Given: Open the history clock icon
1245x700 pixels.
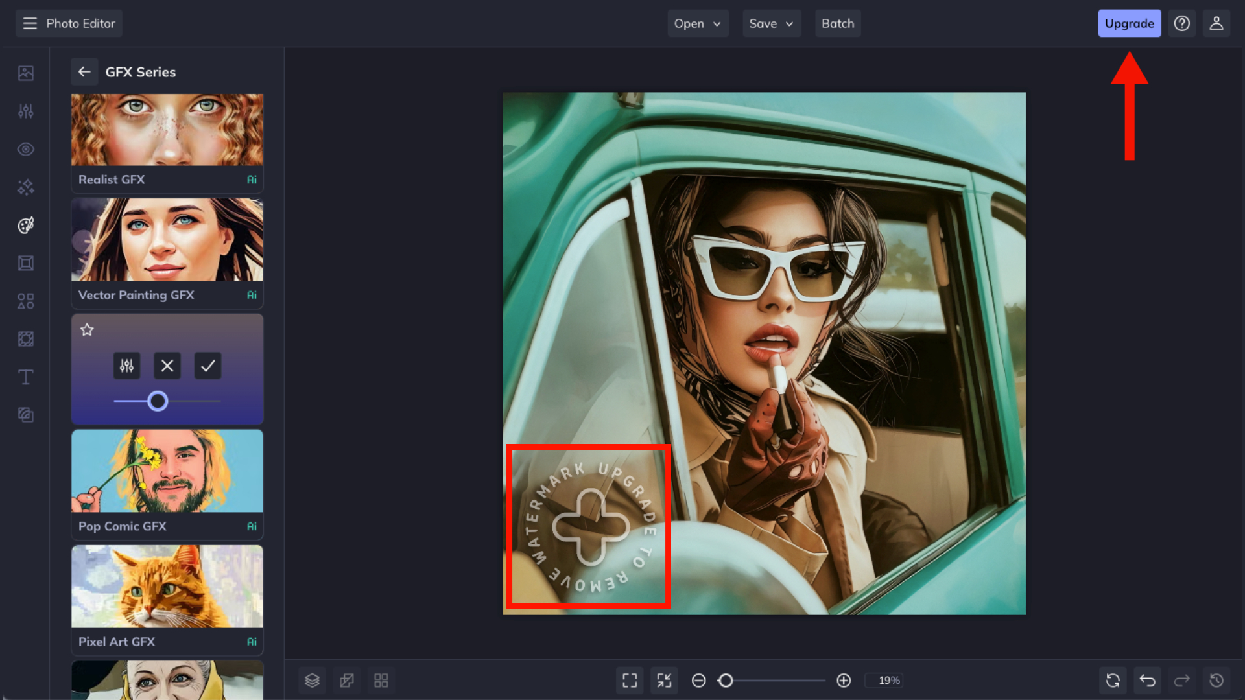Looking at the screenshot, I should [1216, 681].
